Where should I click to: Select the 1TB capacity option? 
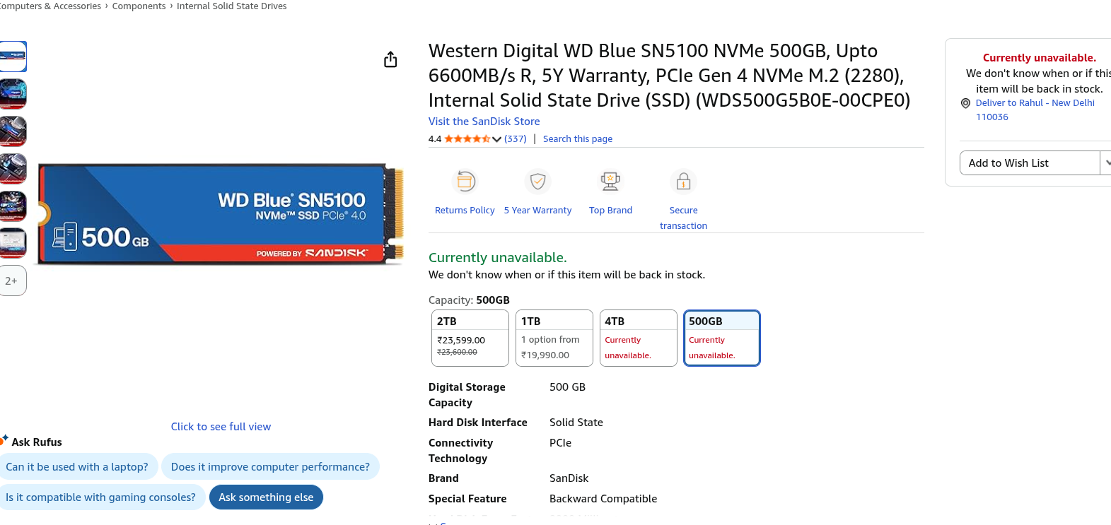(x=554, y=338)
